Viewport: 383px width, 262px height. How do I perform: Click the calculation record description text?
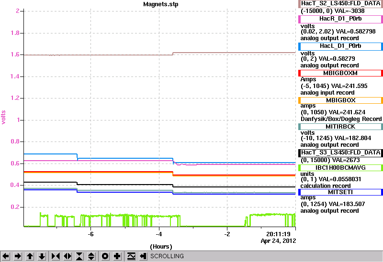click(x=326, y=186)
